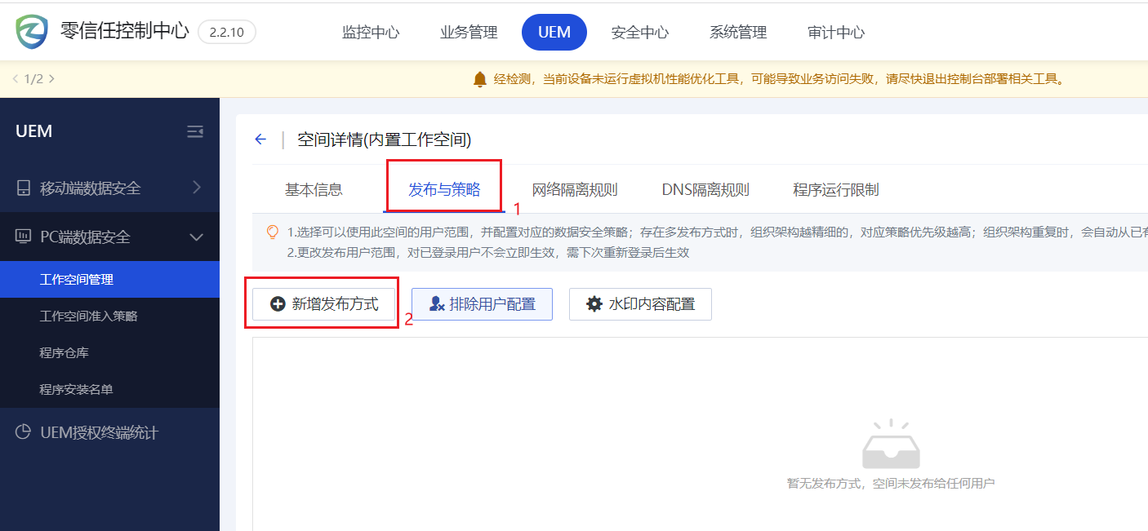The image size is (1148, 531).
Task: Collapse the UEM sidebar menu icon
Action: coord(195,131)
